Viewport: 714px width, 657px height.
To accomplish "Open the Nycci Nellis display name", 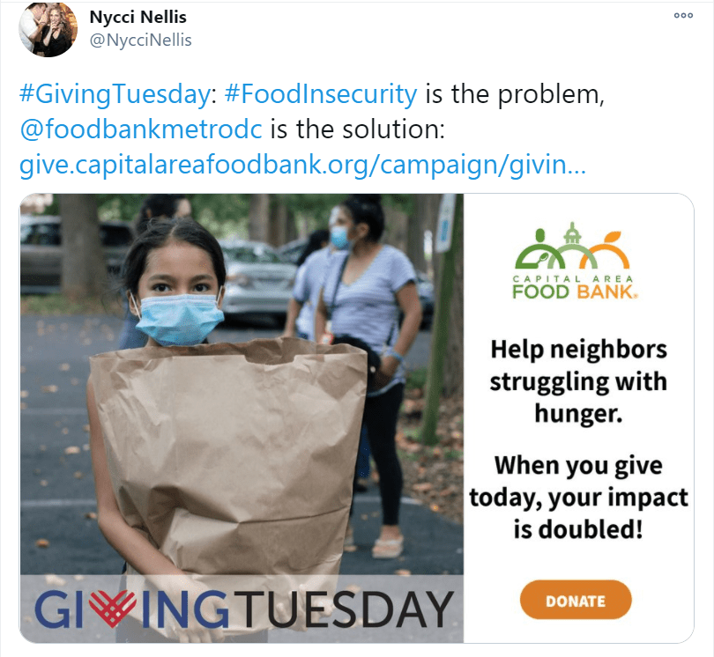I will click(x=138, y=18).
